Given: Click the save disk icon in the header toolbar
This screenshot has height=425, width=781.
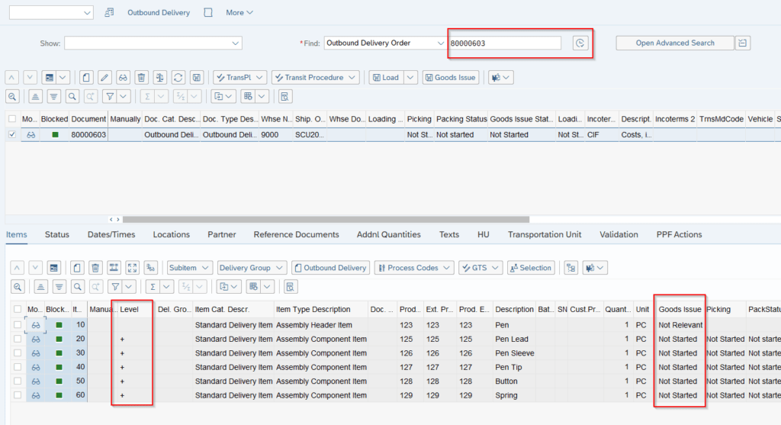Looking at the screenshot, I should pyautogui.click(x=197, y=78).
